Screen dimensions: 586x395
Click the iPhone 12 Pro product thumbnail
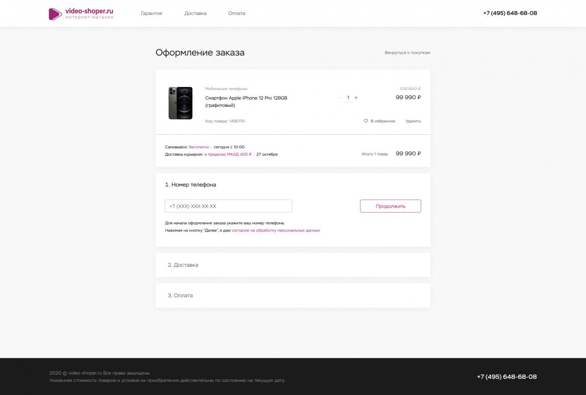pyautogui.click(x=181, y=103)
